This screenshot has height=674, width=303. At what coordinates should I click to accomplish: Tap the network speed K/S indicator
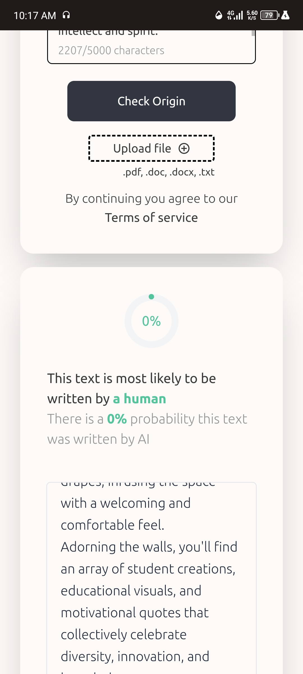click(252, 15)
